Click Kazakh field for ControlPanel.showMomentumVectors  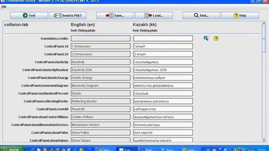click(x=163, y=125)
